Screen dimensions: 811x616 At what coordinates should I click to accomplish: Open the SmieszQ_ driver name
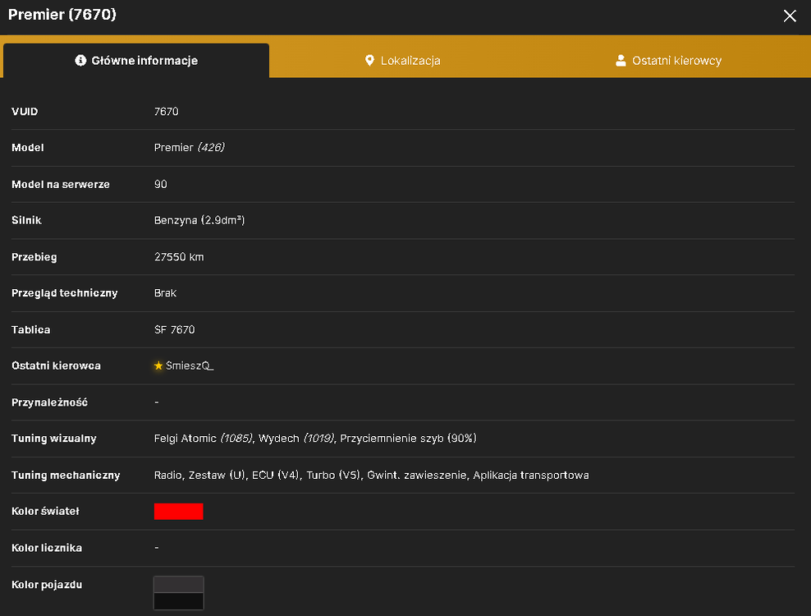190,366
